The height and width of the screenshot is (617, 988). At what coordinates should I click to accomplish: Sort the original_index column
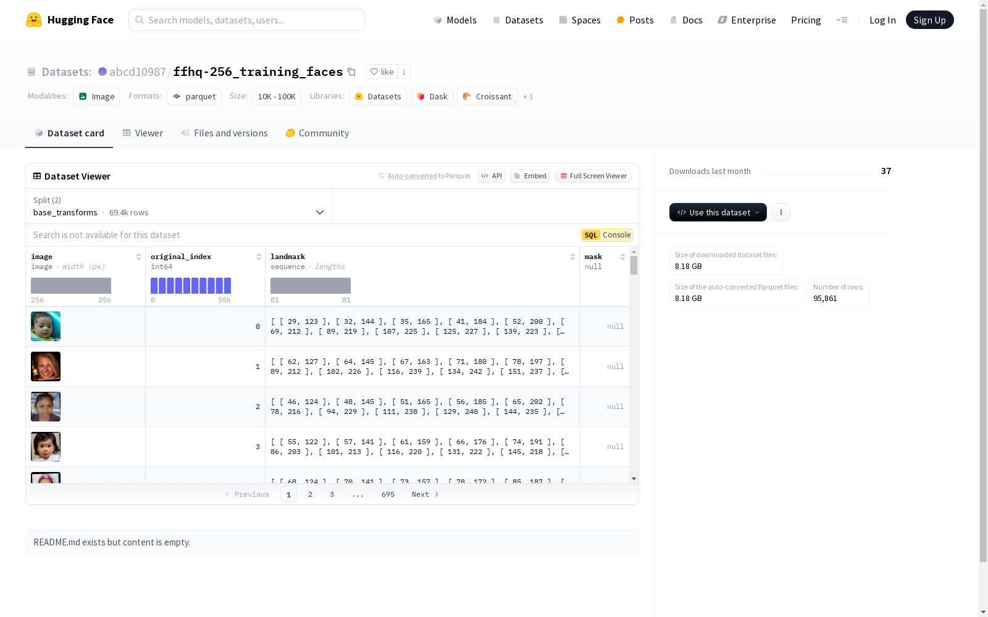tap(259, 257)
